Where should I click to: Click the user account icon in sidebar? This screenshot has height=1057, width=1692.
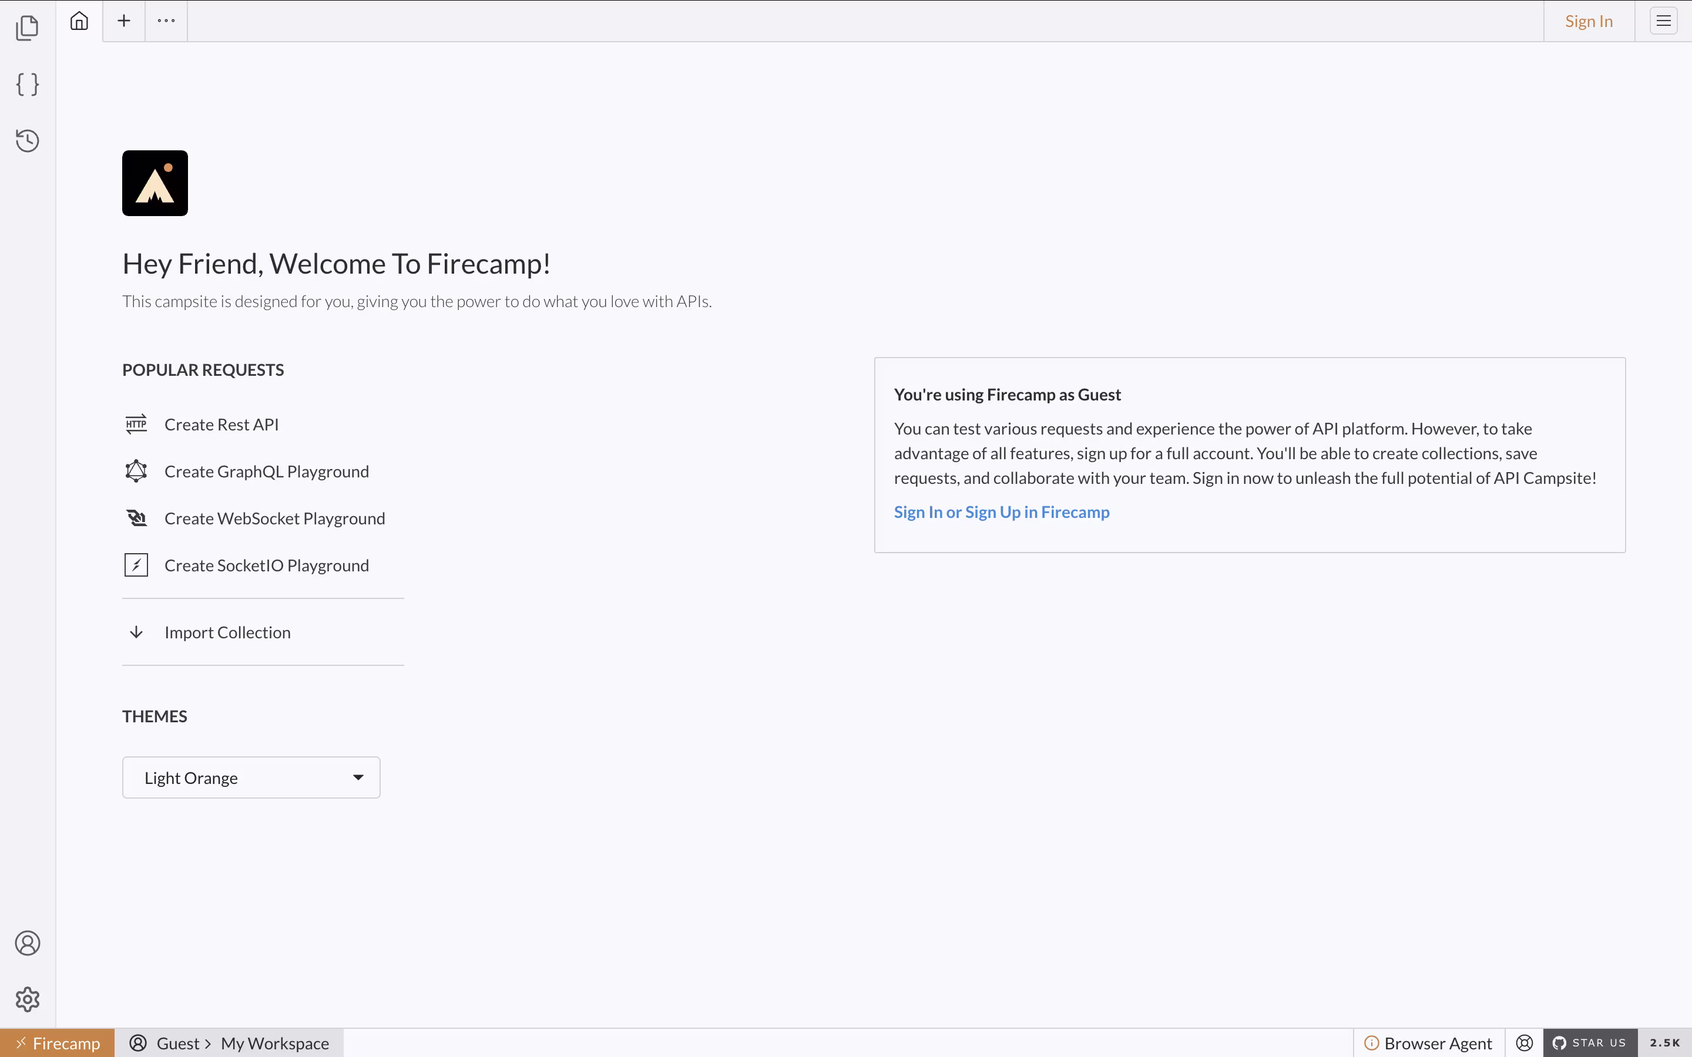27,943
